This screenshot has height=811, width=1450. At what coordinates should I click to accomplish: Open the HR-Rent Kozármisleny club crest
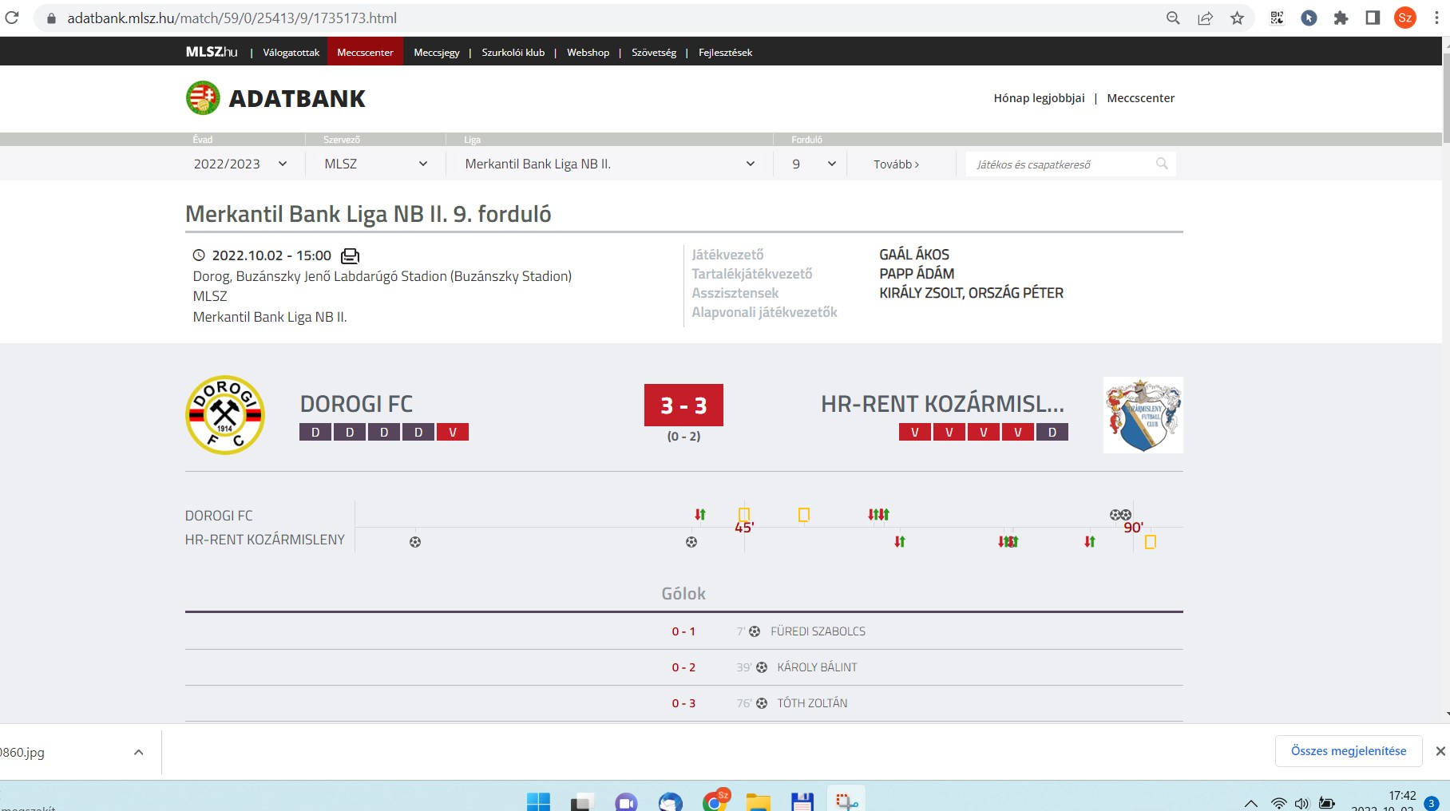[1143, 415]
